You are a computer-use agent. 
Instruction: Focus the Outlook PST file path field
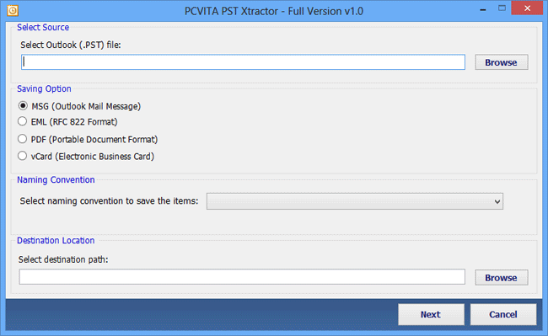[243, 62]
